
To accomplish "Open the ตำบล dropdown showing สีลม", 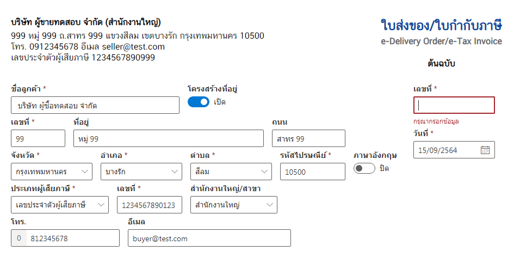I will click(x=231, y=172).
